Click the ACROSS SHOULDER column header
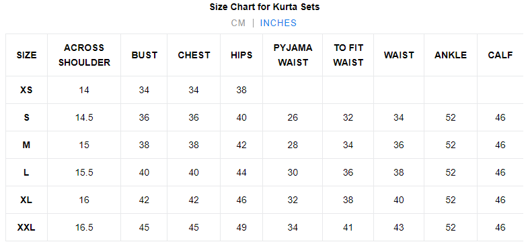 84,55
